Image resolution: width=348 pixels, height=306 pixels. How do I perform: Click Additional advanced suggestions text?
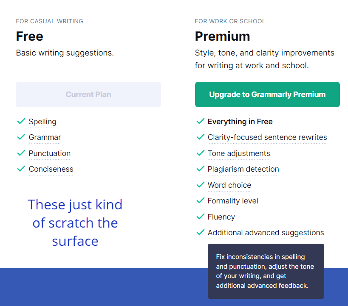point(266,233)
